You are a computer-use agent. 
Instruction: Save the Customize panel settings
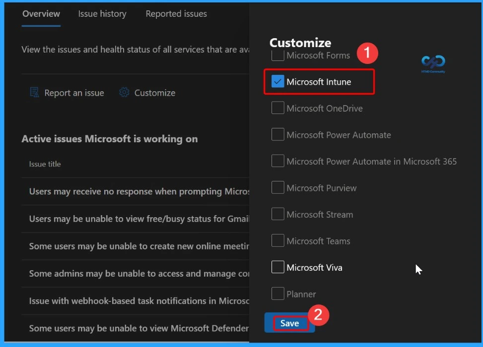coord(289,323)
